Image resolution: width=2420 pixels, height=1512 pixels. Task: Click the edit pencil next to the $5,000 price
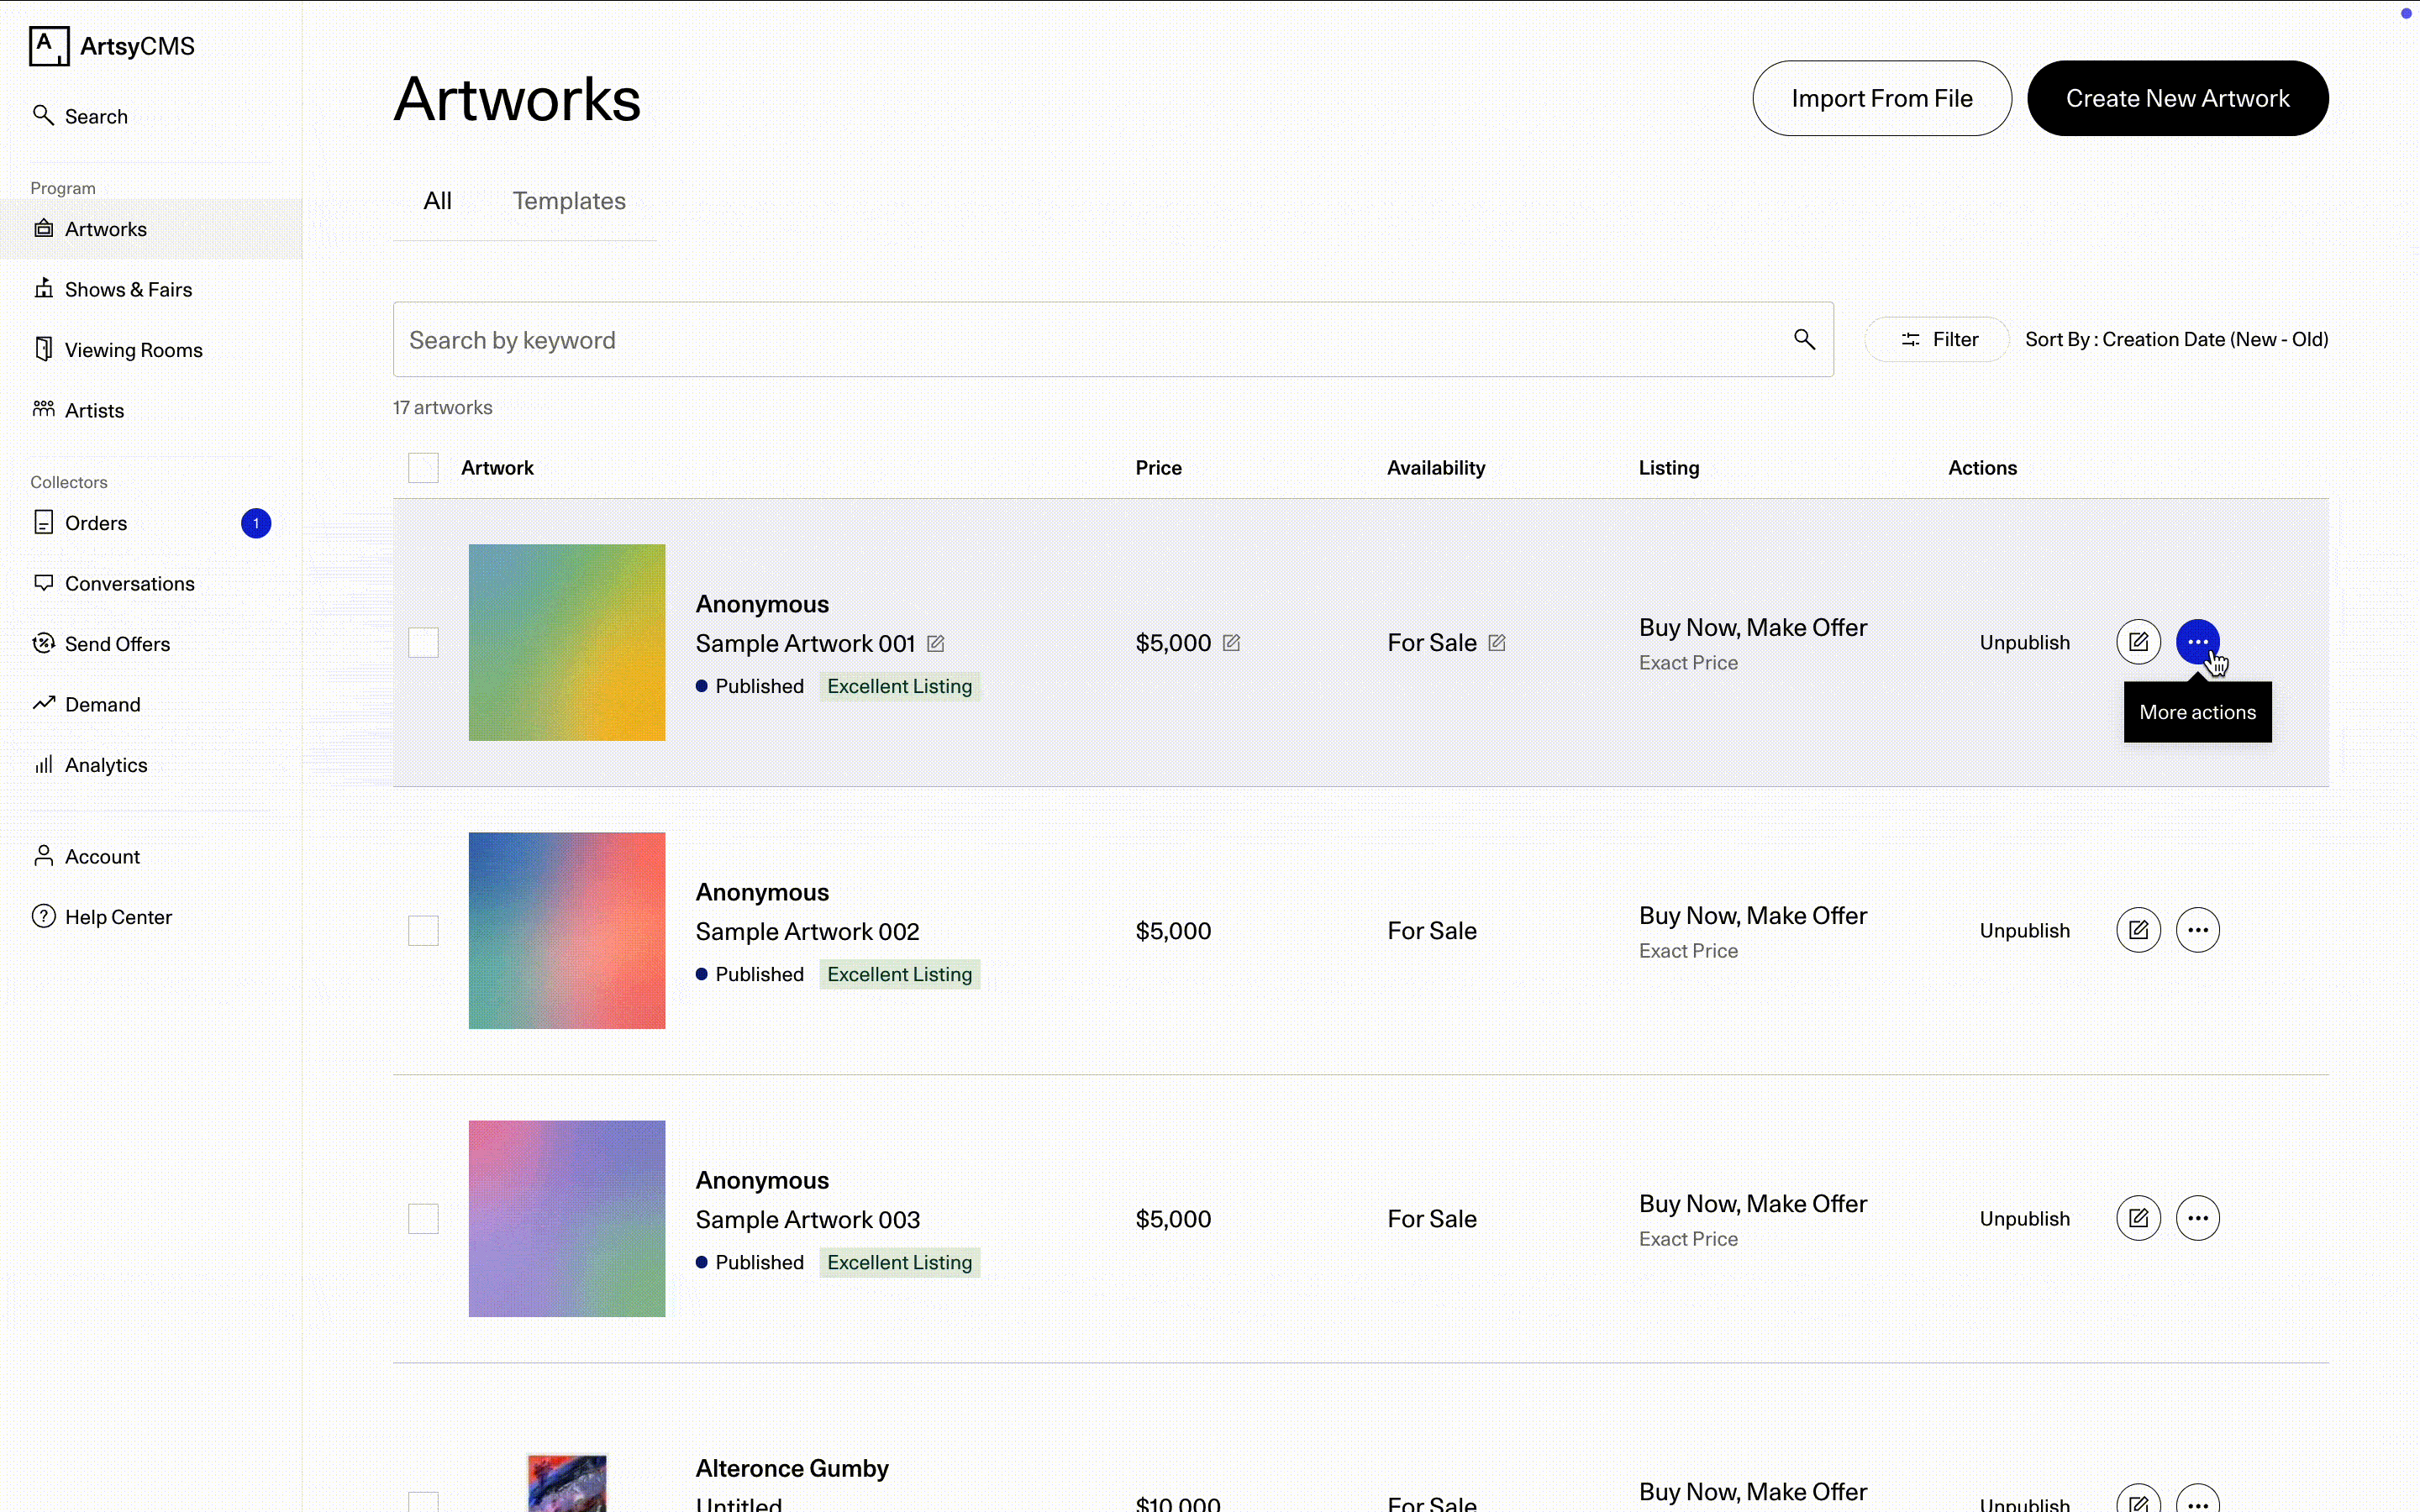pyautogui.click(x=1231, y=643)
